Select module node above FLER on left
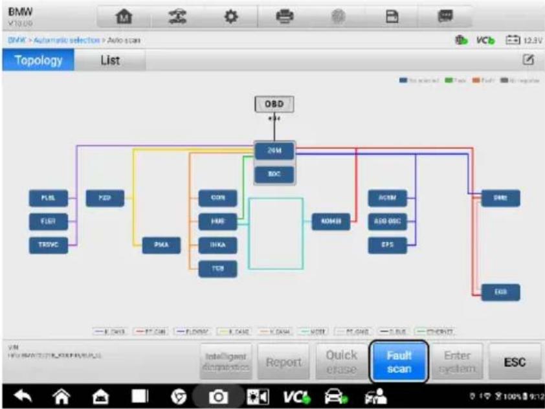The image size is (545, 409). click(x=49, y=198)
